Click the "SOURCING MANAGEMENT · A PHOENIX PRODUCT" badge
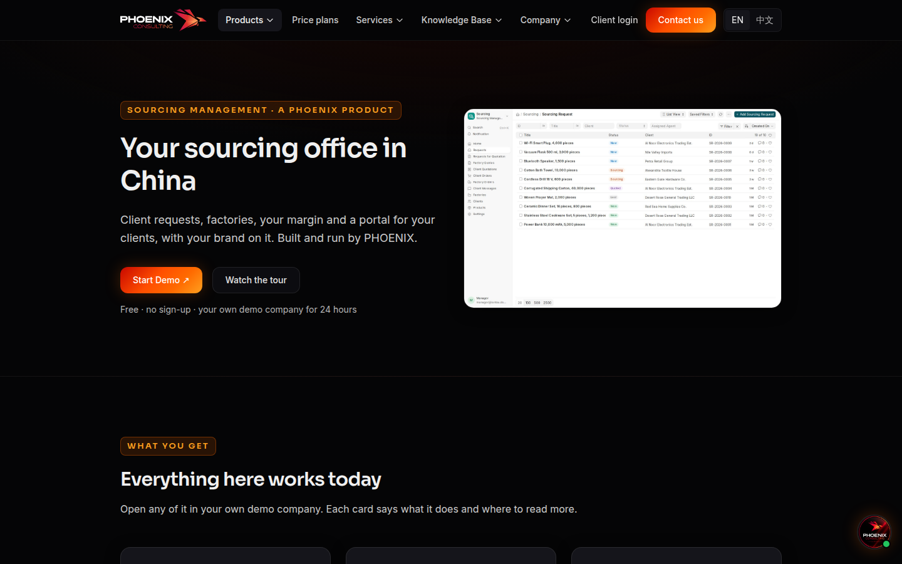Image resolution: width=902 pixels, height=564 pixels. (261, 110)
